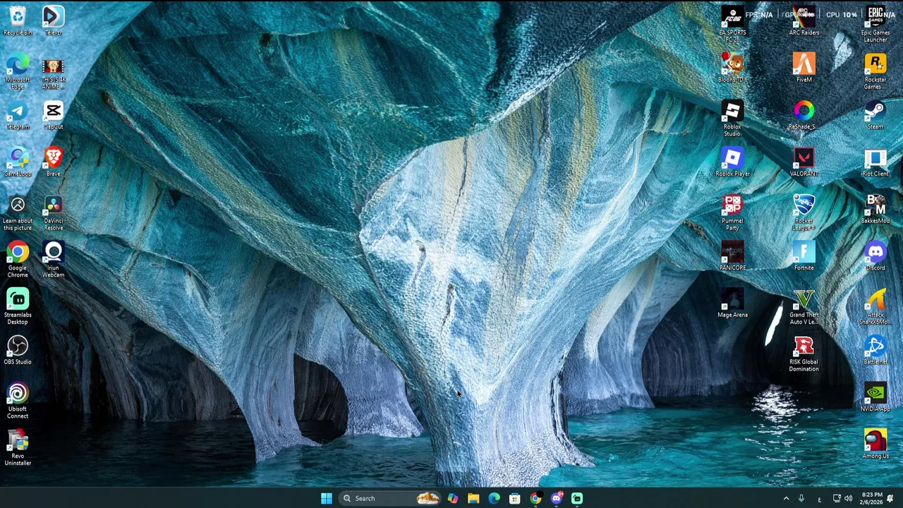Launch NVIDIA App desktop shortcut
This screenshot has height=508, width=903.
[875, 397]
